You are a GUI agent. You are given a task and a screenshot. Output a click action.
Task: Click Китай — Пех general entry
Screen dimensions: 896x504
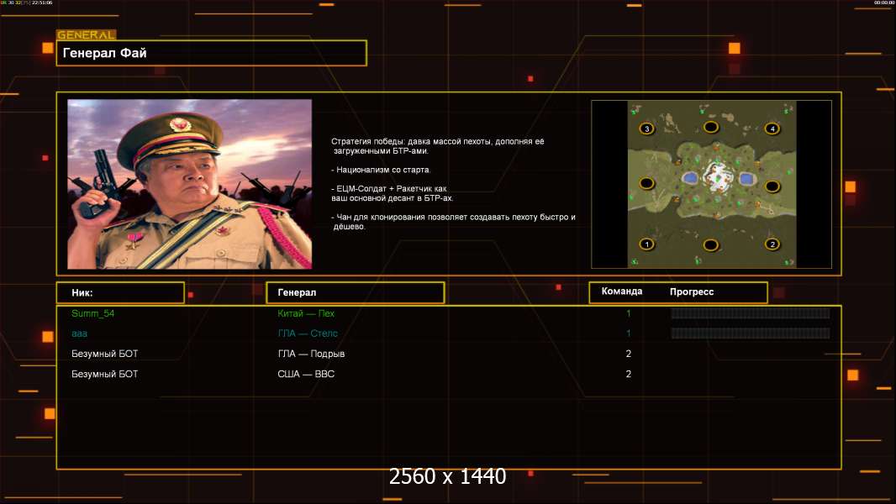pyautogui.click(x=306, y=313)
